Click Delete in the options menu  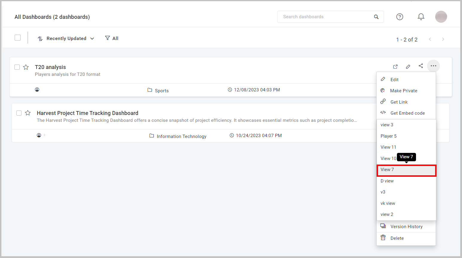click(397, 238)
